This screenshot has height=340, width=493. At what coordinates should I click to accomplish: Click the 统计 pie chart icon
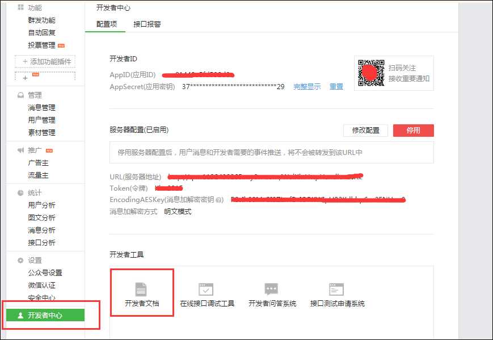21,193
